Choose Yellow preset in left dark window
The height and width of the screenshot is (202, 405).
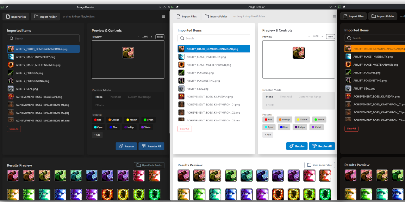(x=132, y=120)
